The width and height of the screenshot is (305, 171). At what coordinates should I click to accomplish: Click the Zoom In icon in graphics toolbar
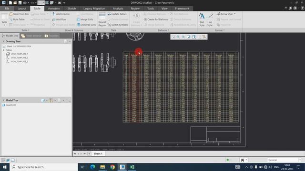[x=178, y=37]
